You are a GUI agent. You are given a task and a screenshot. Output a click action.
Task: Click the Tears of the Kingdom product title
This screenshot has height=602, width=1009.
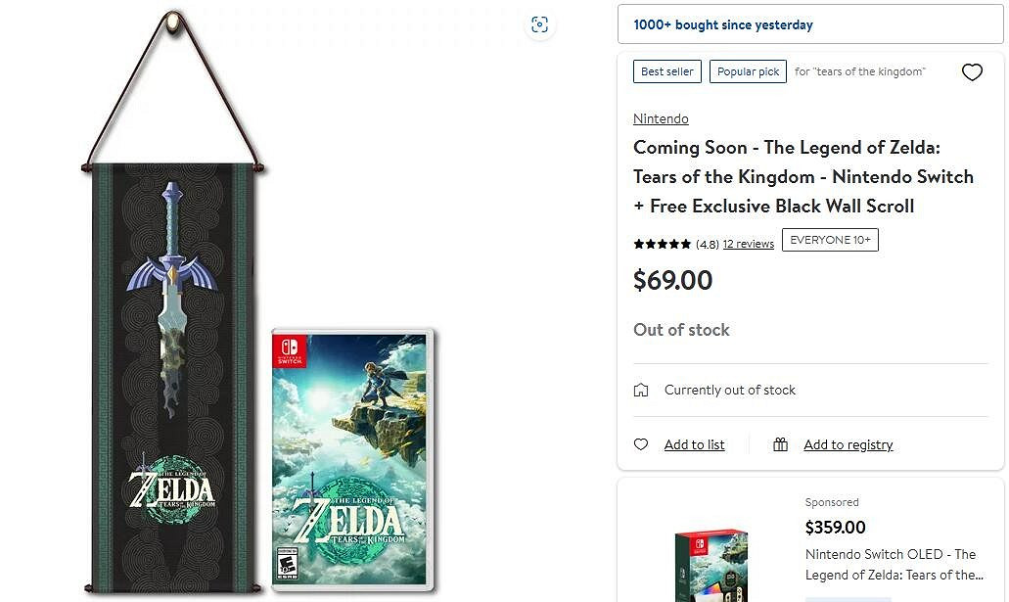(x=803, y=176)
